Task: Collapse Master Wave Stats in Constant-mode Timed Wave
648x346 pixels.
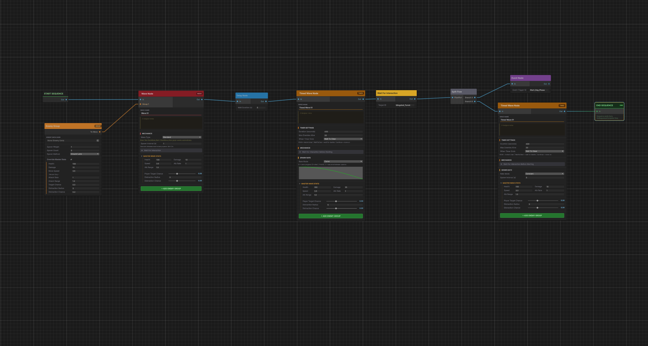Action: point(501,183)
